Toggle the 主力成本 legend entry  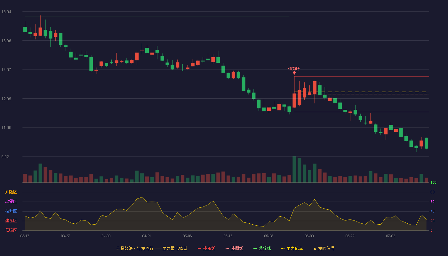pos(292,248)
